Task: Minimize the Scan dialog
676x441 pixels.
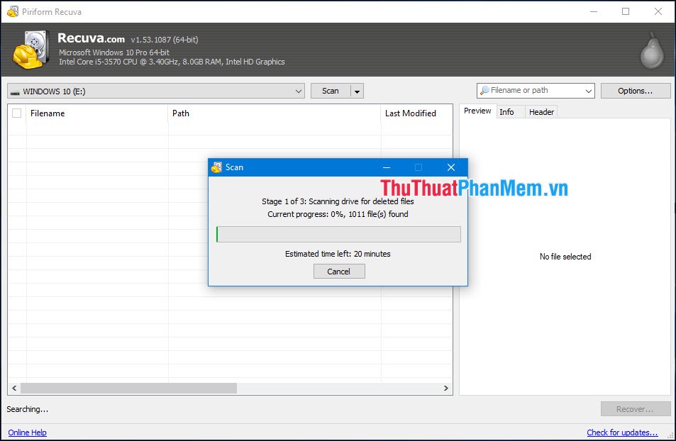Action: coord(387,167)
